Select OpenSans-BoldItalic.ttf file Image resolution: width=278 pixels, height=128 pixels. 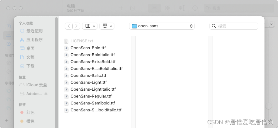pyautogui.click(x=92, y=55)
